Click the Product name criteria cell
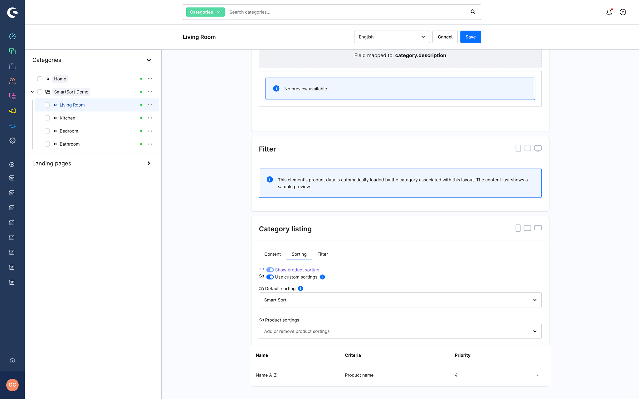This screenshot has width=639, height=399. click(359, 375)
